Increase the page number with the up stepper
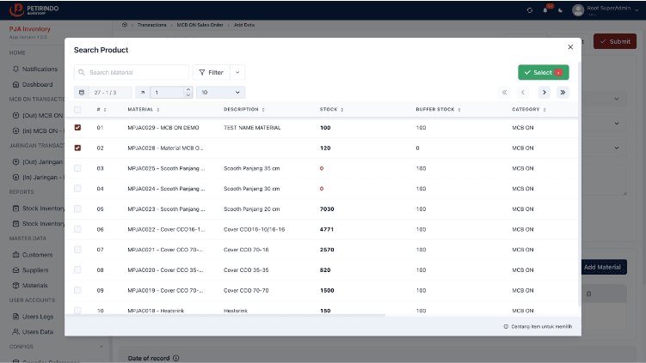The width and height of the screenshot is (646, 363). click(x=188, y=89)
